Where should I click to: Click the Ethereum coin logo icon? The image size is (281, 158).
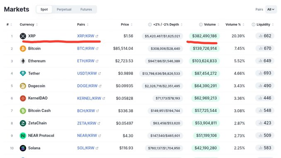(23, 61)
